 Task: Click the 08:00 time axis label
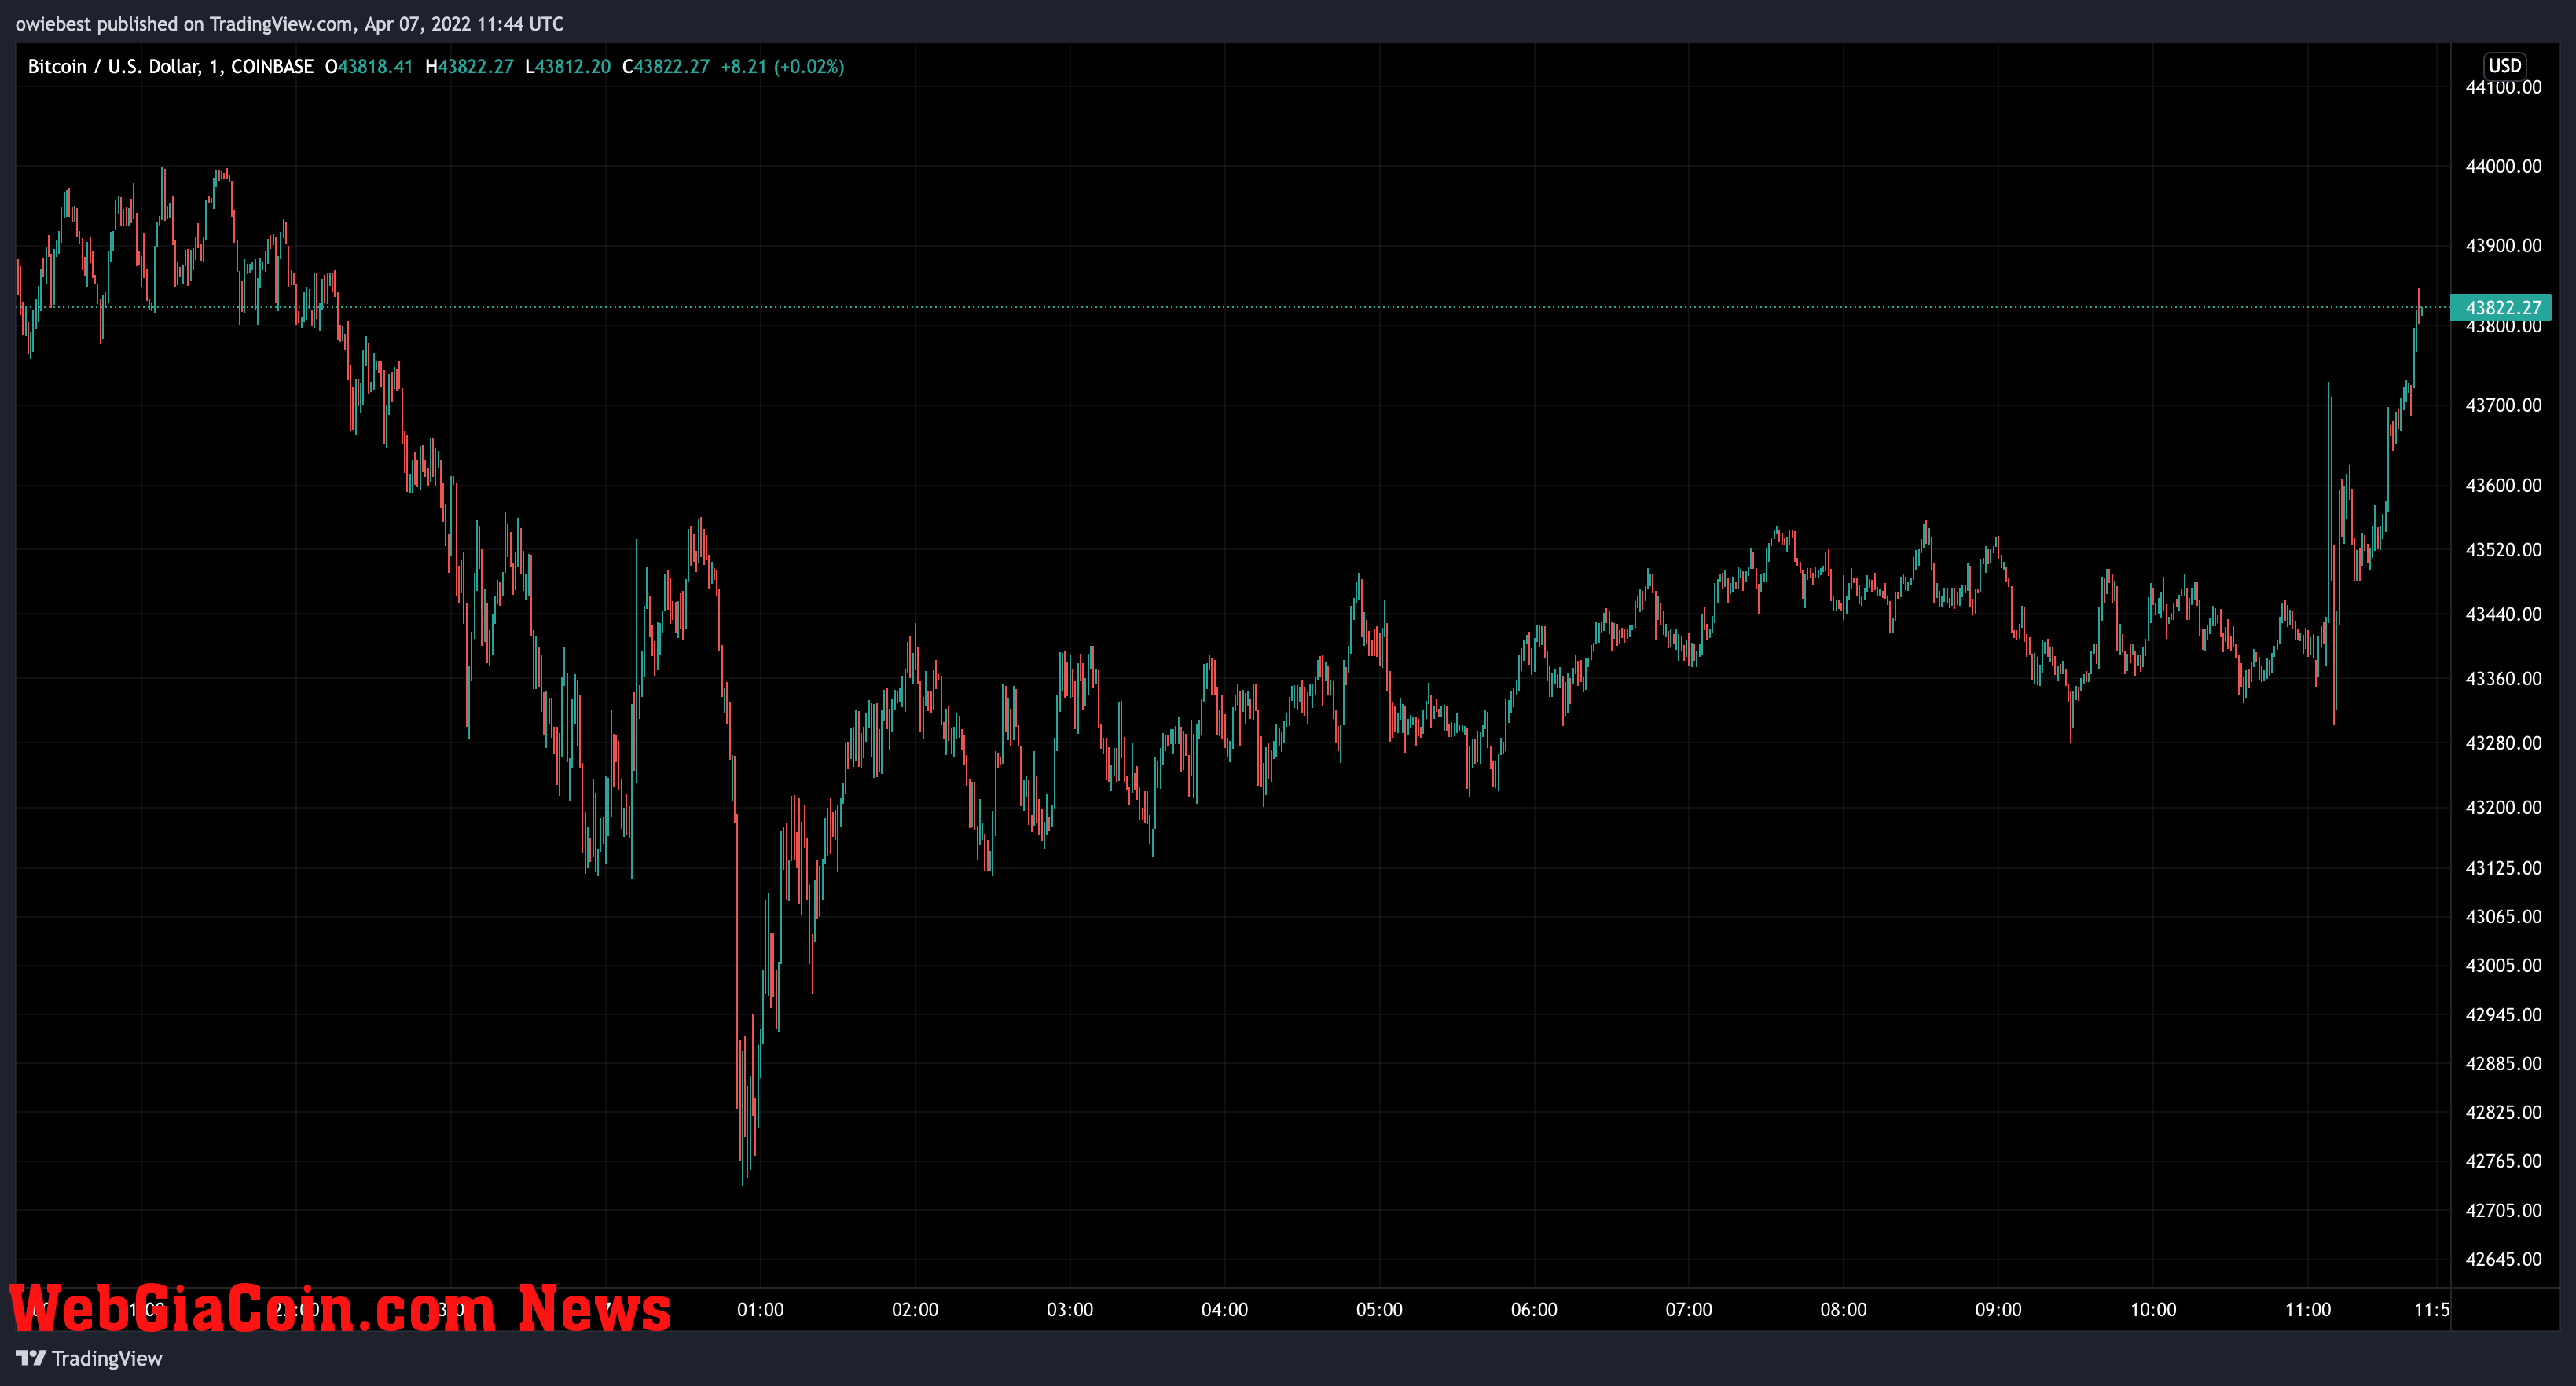pyautogui.click(x=1843, y=1309)
